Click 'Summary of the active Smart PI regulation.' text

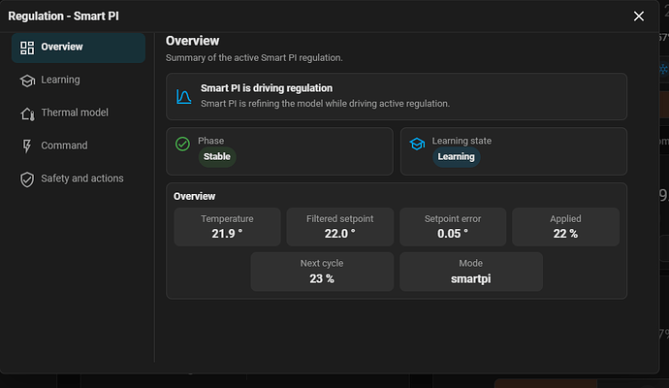click(254, 58)
